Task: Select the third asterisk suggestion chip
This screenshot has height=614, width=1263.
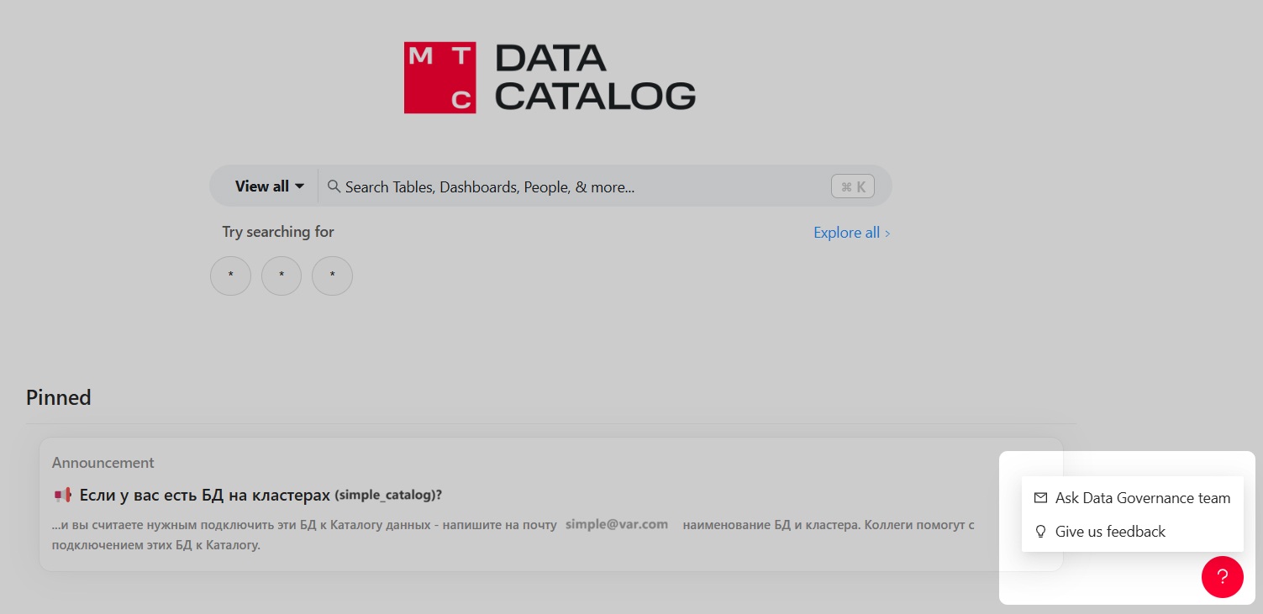Action: (x=332, y=276)
